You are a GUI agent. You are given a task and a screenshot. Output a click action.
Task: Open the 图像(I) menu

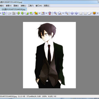(16, 6)
